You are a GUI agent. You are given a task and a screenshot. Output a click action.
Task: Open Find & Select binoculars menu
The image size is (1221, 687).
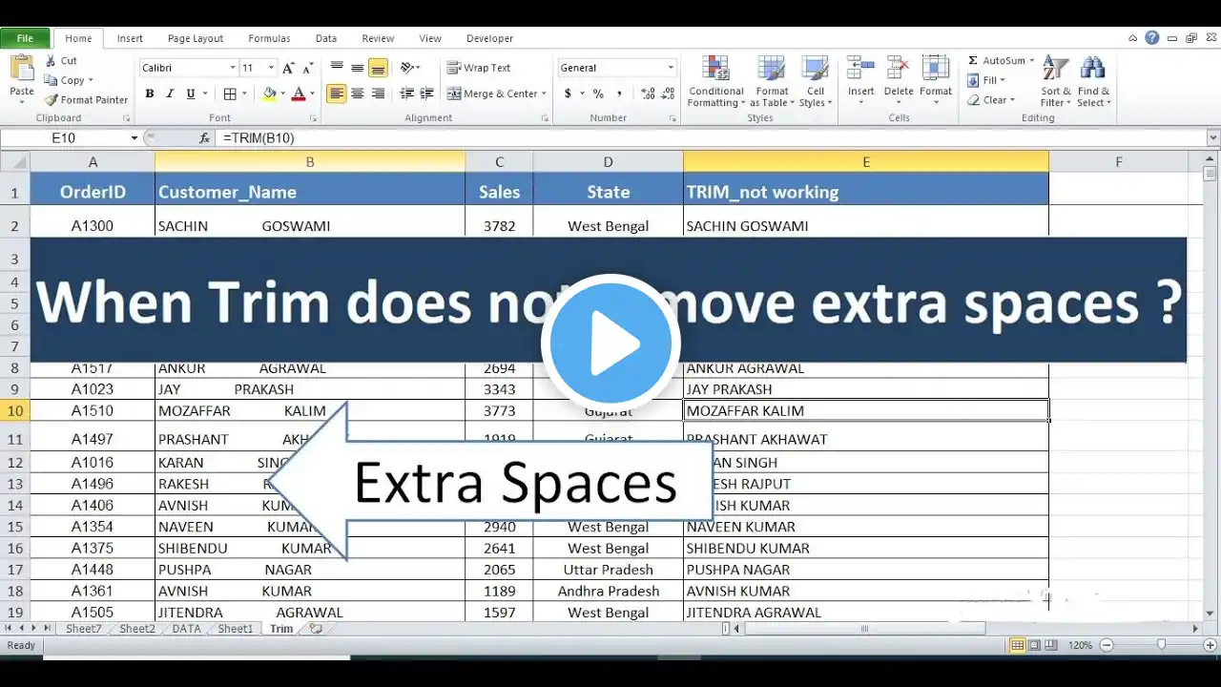pyautogui.click(x=1093, y=81)
